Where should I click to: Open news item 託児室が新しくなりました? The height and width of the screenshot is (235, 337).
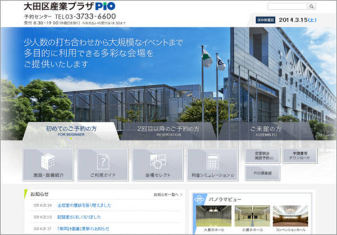coord(79,217)
